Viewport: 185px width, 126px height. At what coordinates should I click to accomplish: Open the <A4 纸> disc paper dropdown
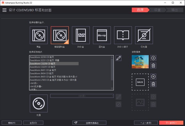[82, 96]
